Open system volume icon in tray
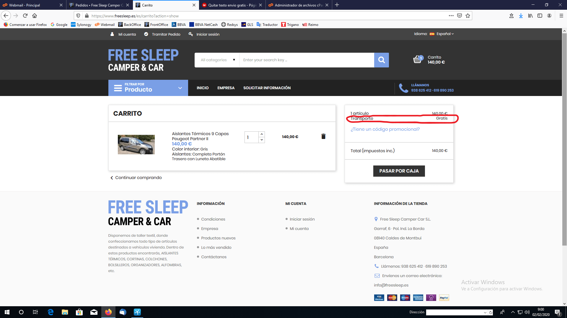The height and width of the screenshot is (318, 567). 527,312
